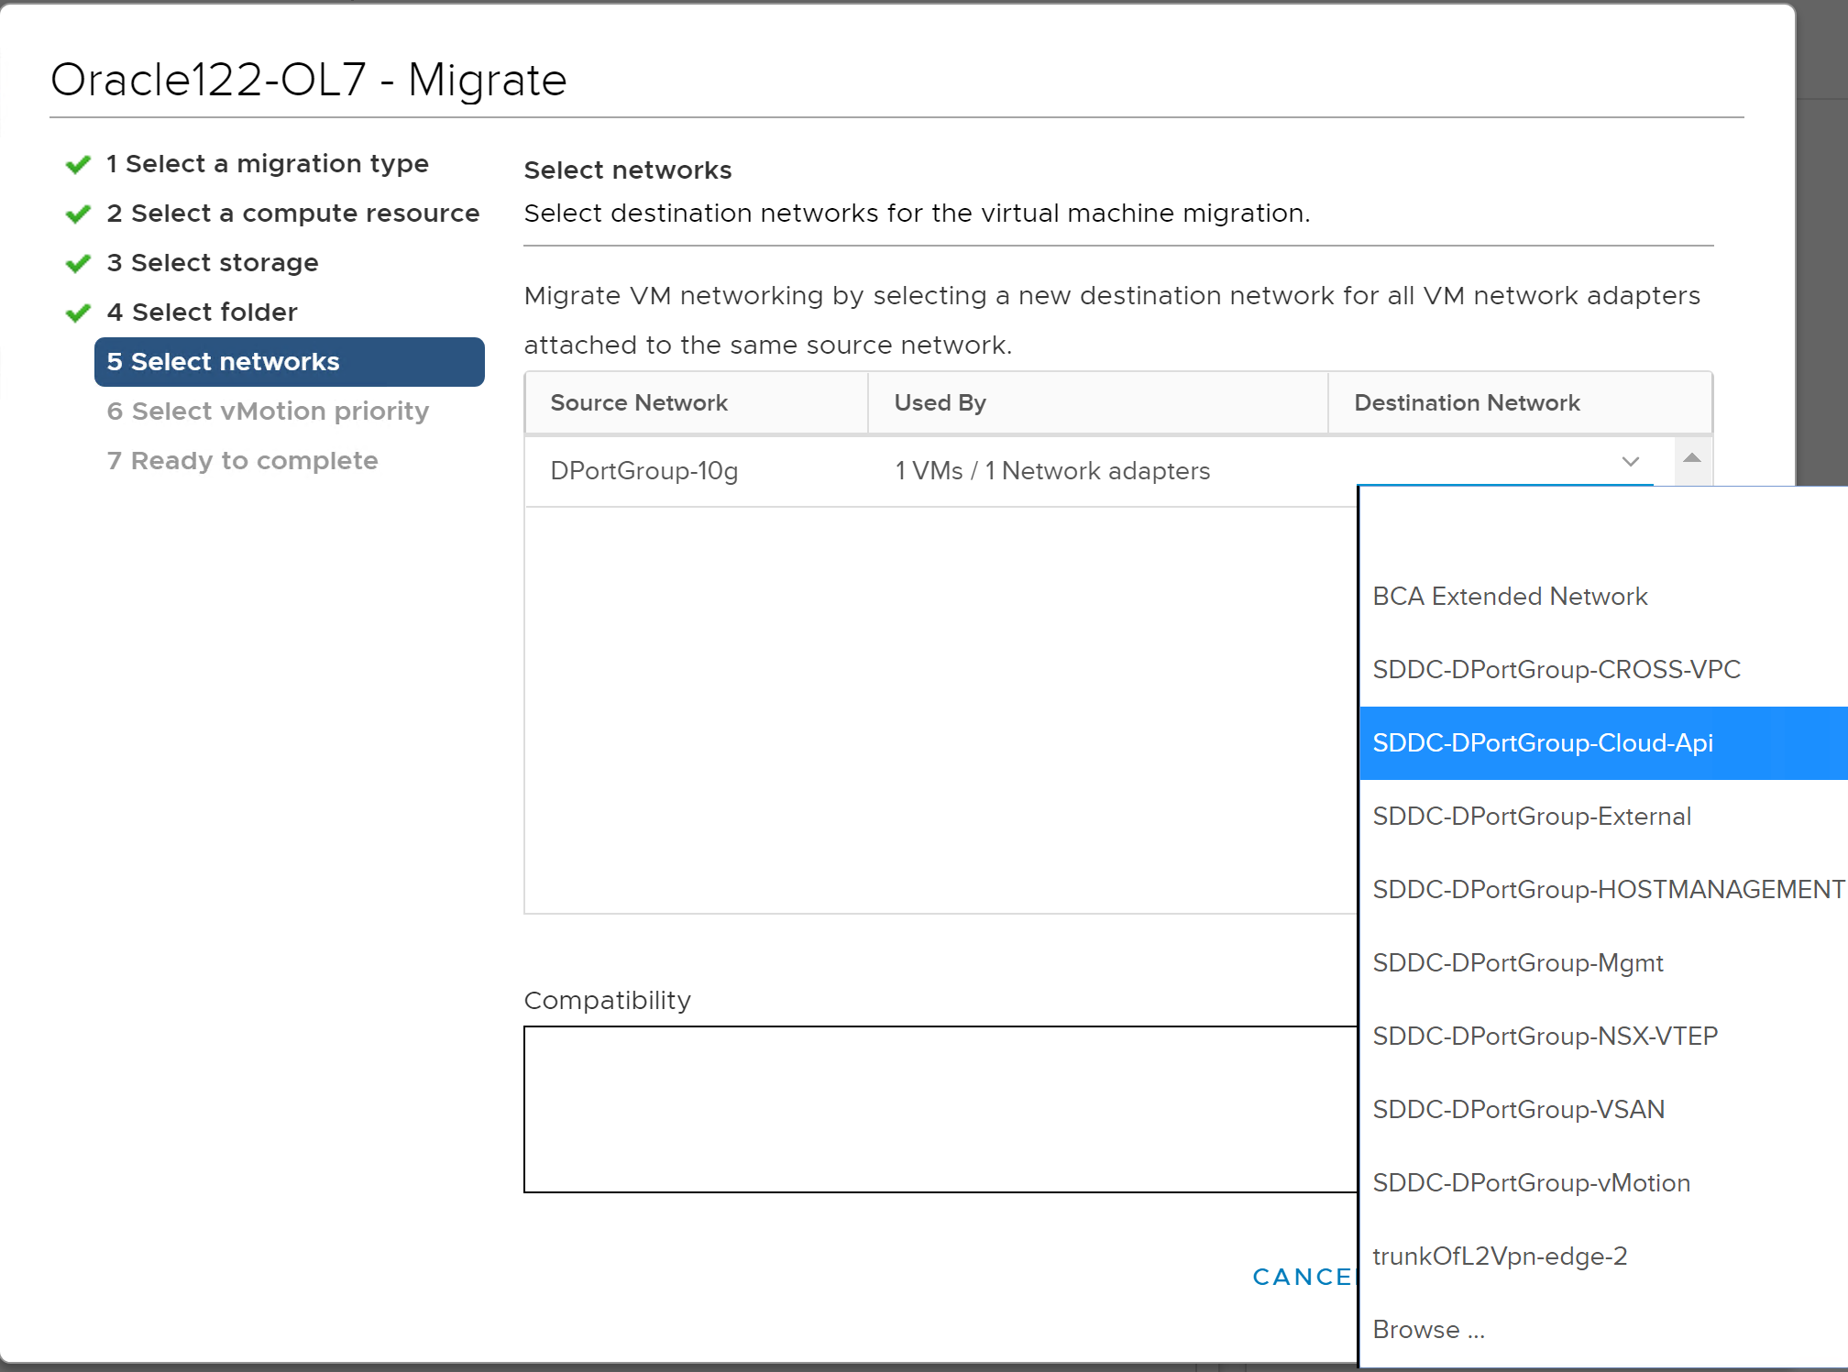The height and width of the screenshot is (1372, 1848).
Task: Click the checkmark next to Select a compute resource
Action: coord(79,214)
